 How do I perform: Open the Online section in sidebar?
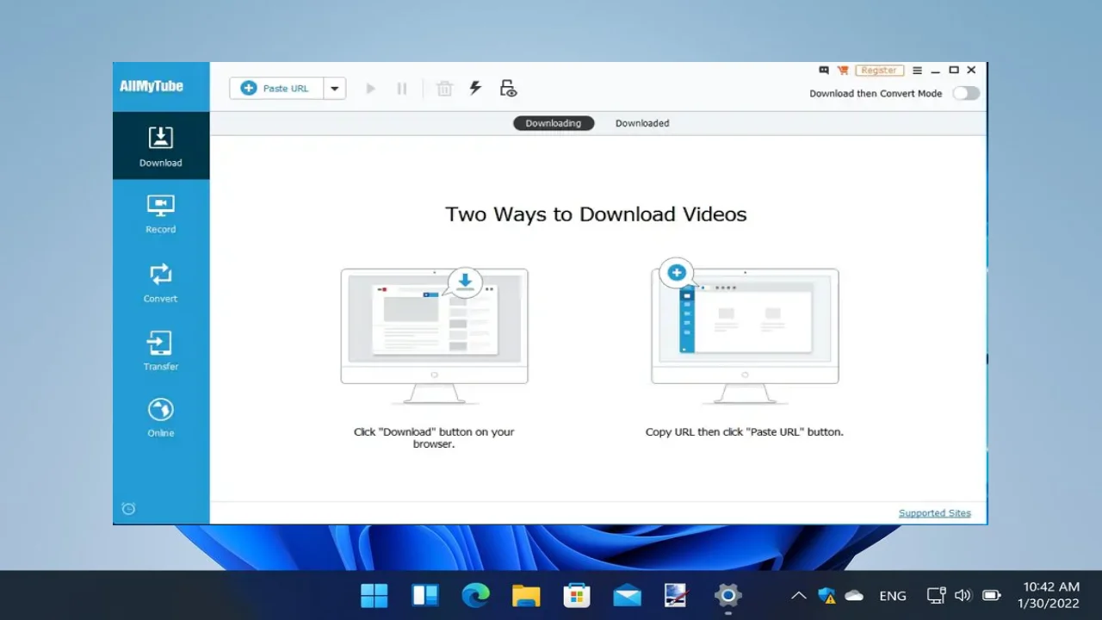coord(161,418)
